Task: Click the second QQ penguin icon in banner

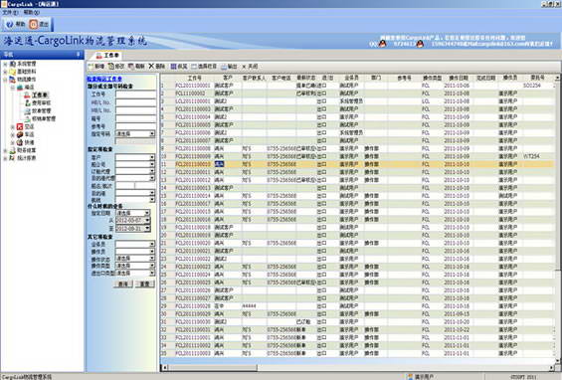Action: click(420, 44)
